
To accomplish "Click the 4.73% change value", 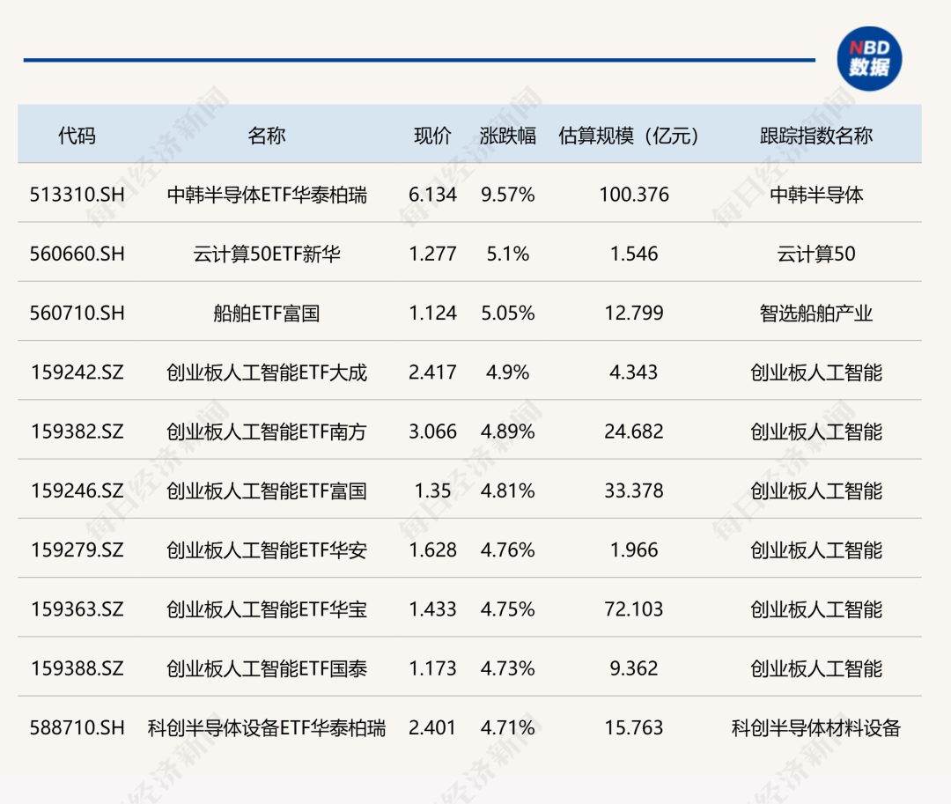I will 508,668.
